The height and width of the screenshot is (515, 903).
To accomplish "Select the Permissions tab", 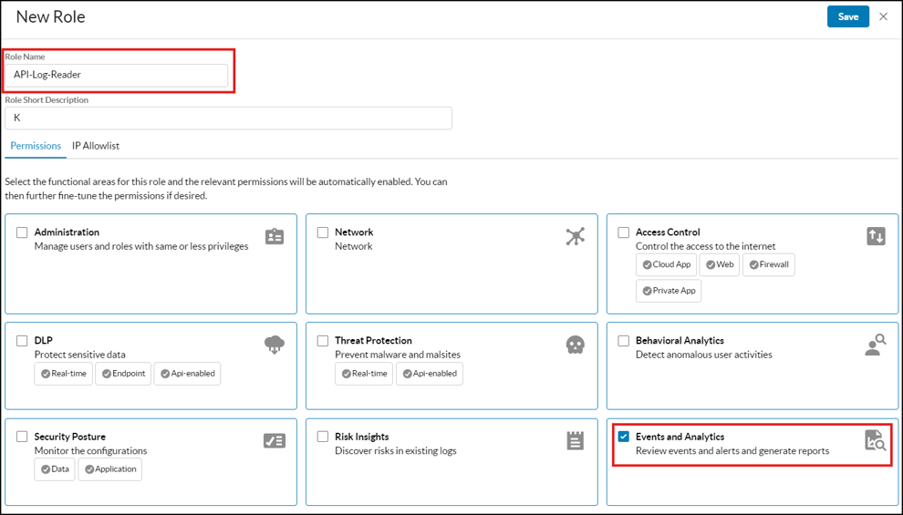I will point(36,146).
